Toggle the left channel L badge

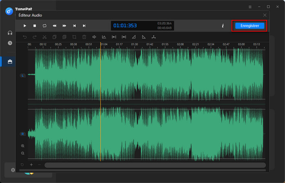(22, 76)
